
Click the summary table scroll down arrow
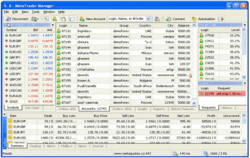coord(244,141)
